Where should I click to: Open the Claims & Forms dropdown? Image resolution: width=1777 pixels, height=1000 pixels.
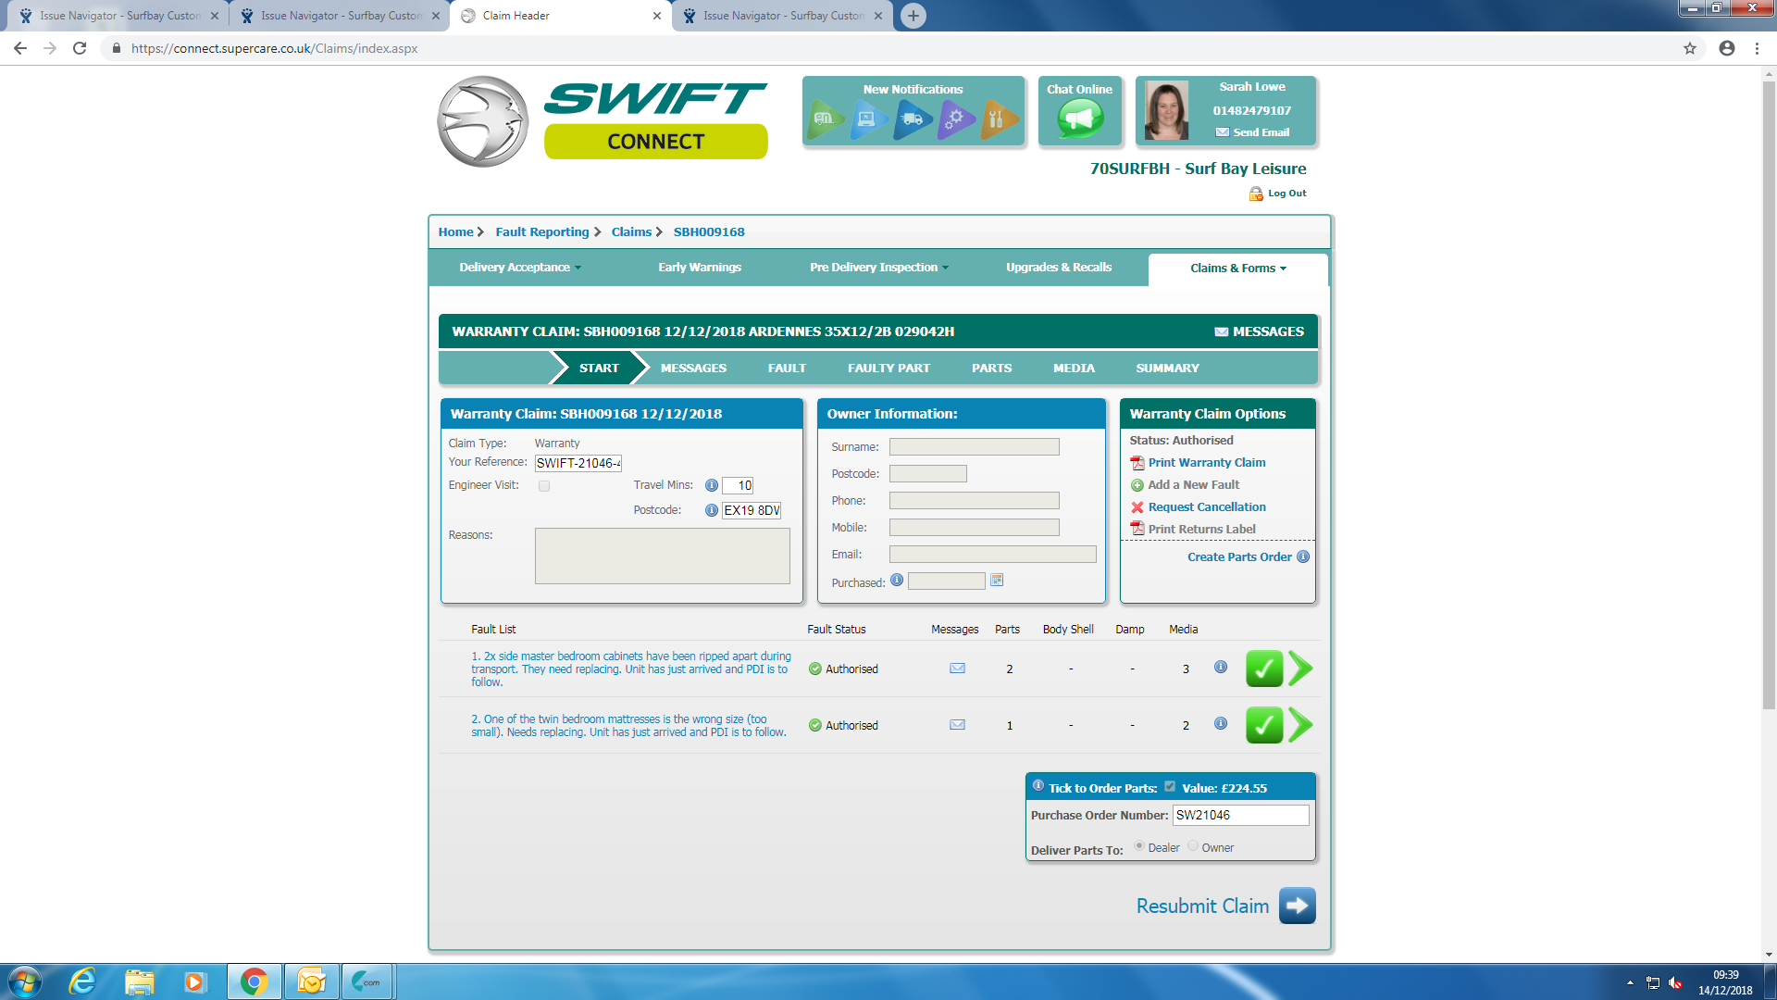click(1237, 269)
